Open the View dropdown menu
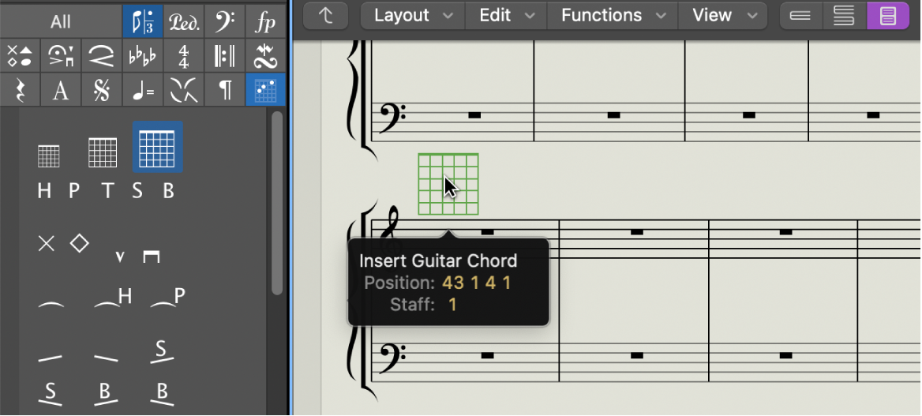The width and height of the screenshot is (922, 416). point(720,15)
